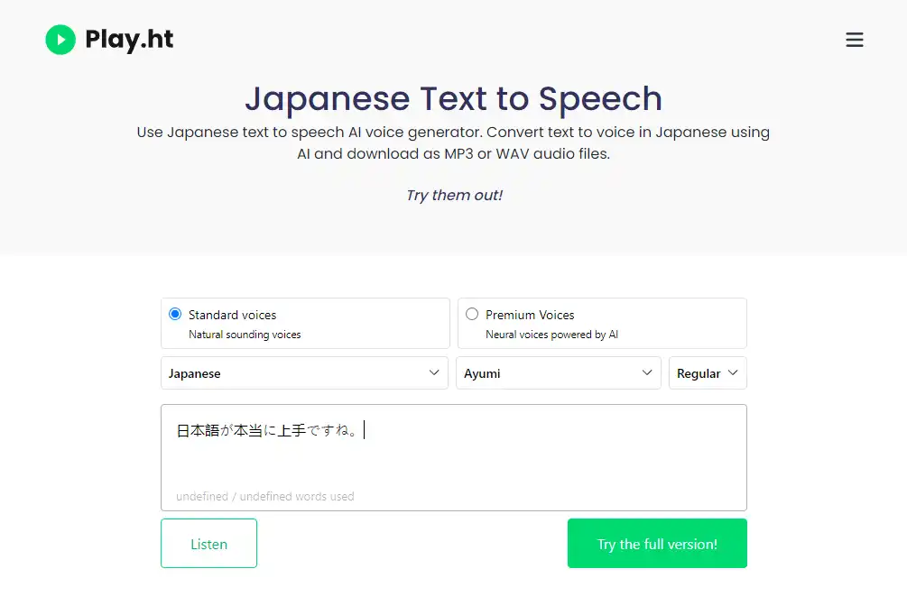The width and height of the screenshot is (907, 615).
Task: Click the 'Japanese Text to Speech' heading
Action: [x=453, y=99]
